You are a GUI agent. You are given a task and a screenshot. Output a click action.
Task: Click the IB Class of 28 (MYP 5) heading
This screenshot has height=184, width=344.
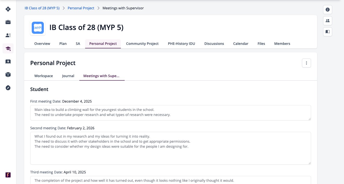click(86, 27)
